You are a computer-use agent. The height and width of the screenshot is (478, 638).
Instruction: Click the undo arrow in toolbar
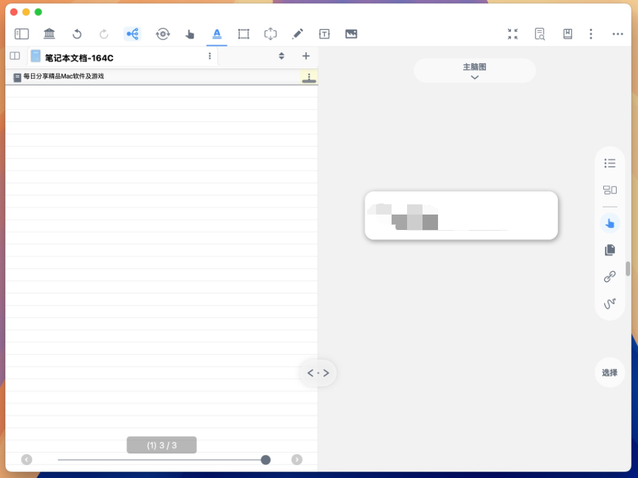(77, 34)
